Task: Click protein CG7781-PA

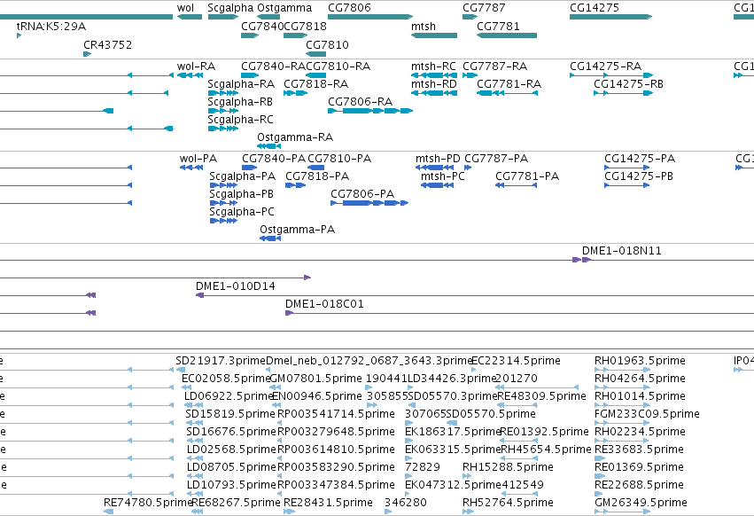Action: point(516,185)
